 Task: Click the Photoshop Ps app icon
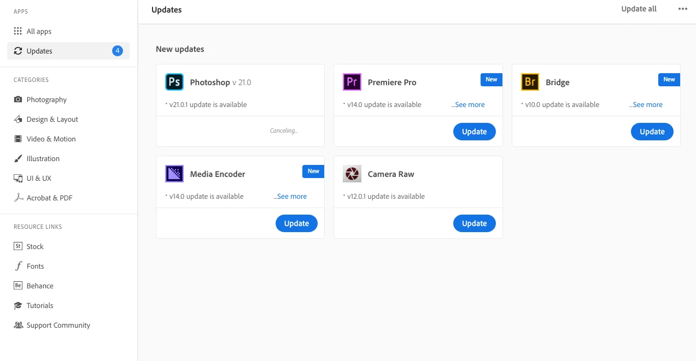(x=174, y=82)
